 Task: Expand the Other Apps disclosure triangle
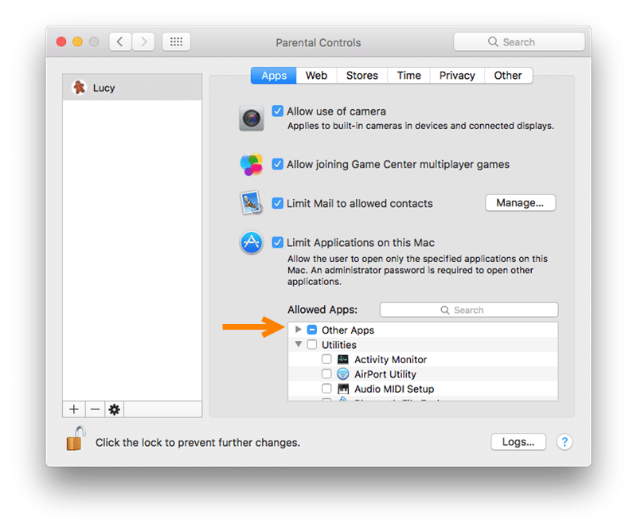pos(299,330)
